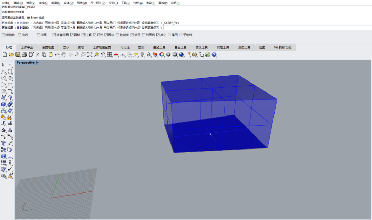Open the color wheel icon in toolbar

[162, 55]
